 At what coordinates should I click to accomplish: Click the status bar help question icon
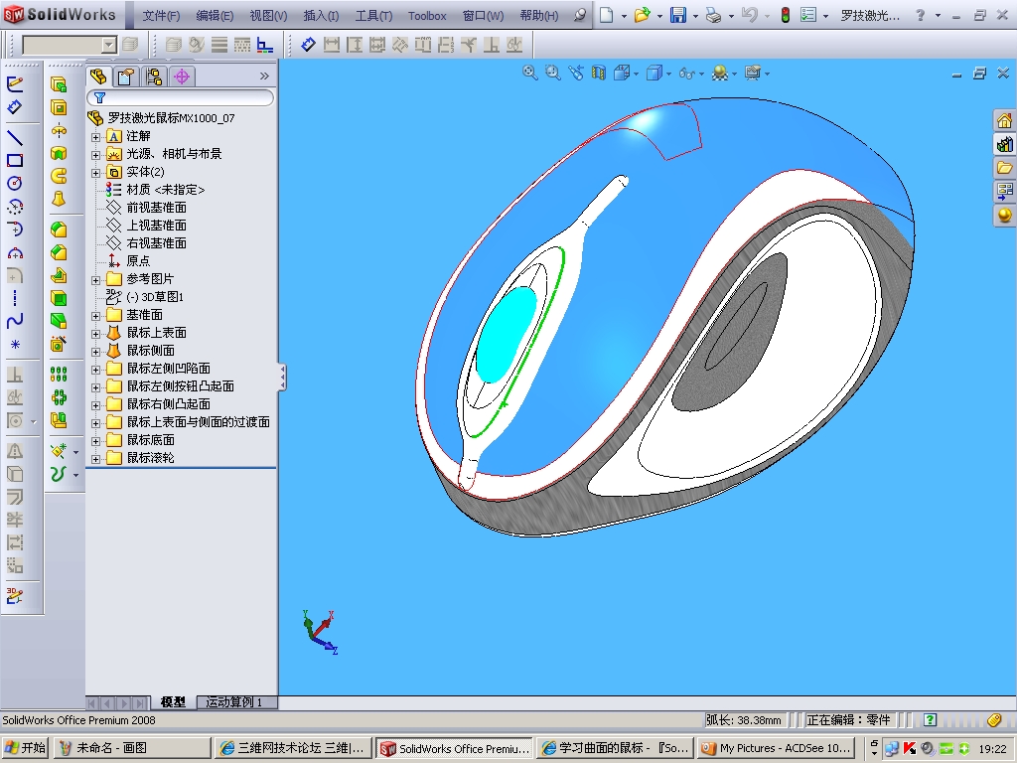click(930, 719)
